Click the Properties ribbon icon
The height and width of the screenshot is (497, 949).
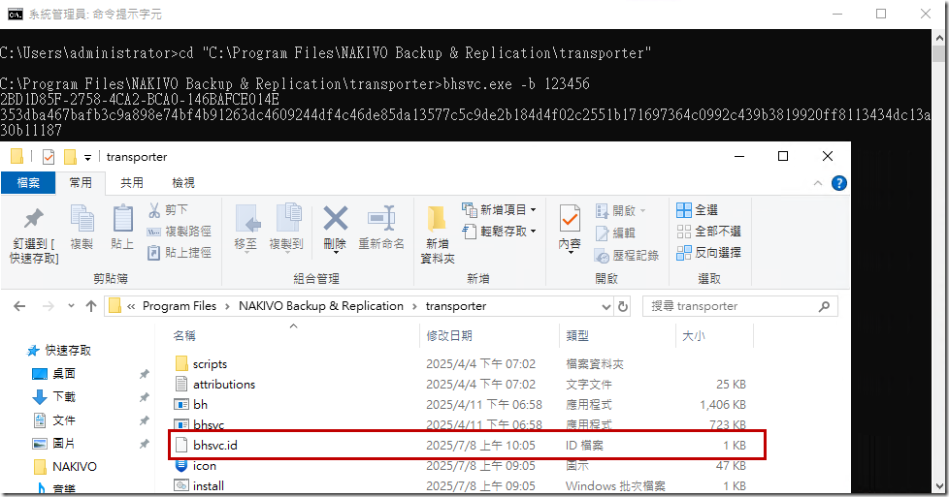pos(570,218)
